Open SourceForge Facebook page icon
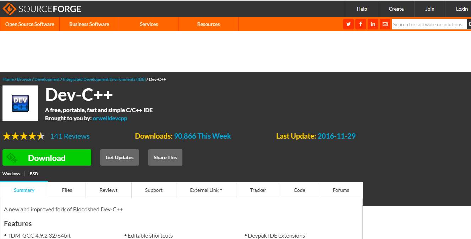Screen dimensions: 471x239 361,24
